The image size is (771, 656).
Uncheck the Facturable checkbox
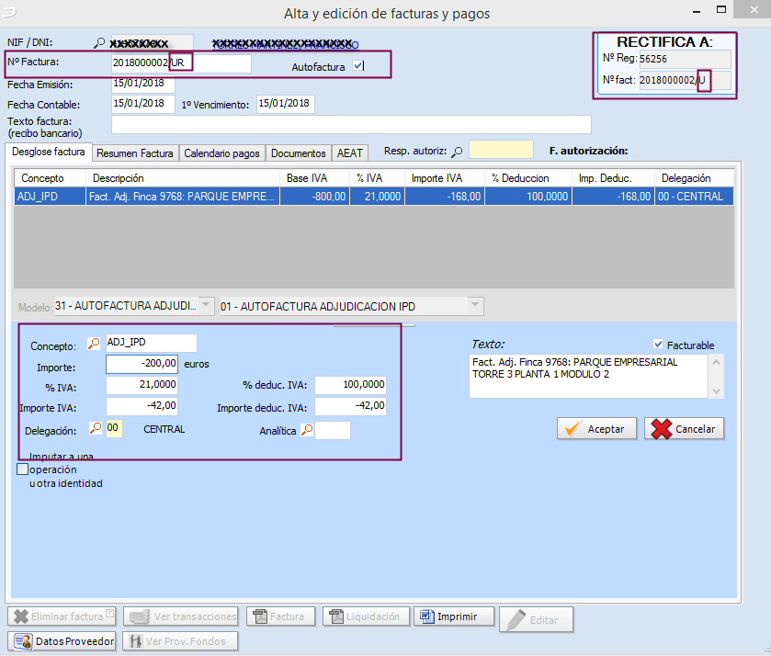point(658,344)
